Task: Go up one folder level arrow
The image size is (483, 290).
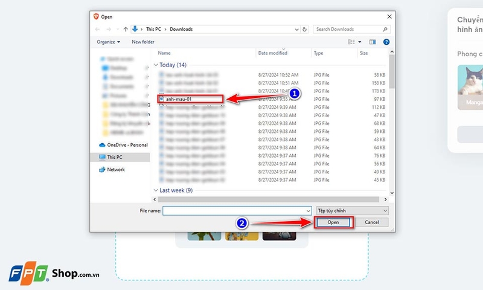Action: (x=126, y=29)
